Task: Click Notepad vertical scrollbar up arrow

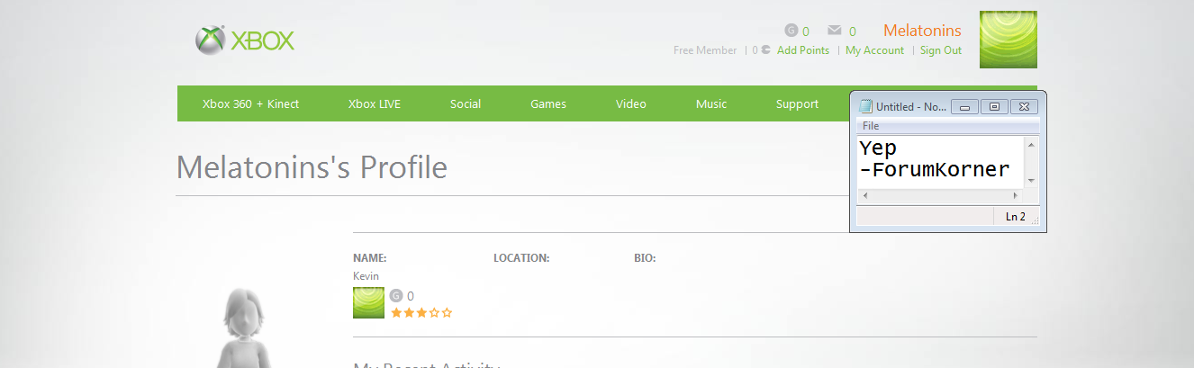Action: coord(1032,143)
